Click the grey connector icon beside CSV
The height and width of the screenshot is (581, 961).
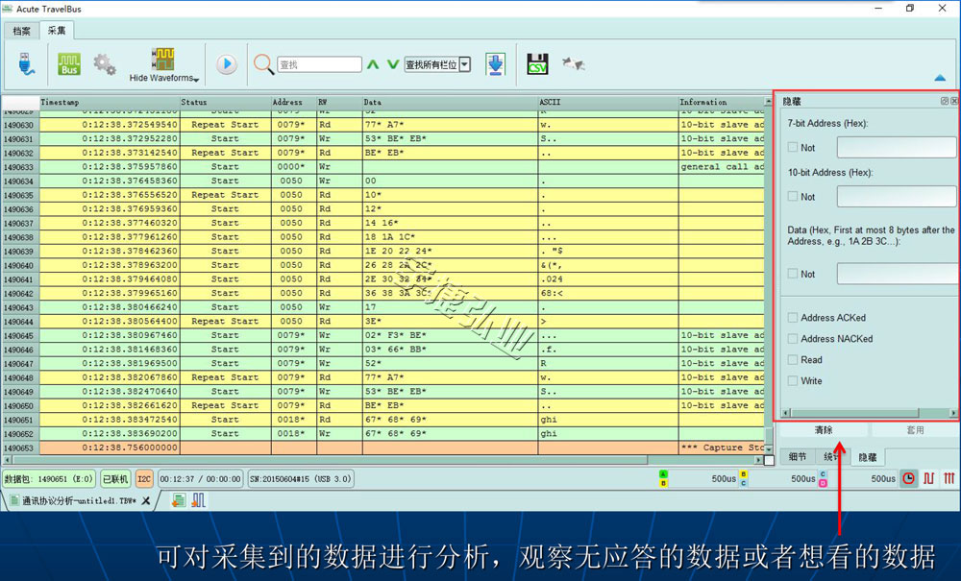[x=574, y=63]
